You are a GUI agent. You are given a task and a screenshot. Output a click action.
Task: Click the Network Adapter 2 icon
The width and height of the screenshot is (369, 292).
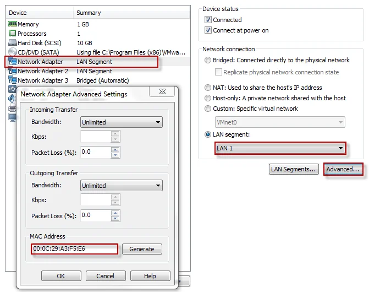[x=13, y=71]
